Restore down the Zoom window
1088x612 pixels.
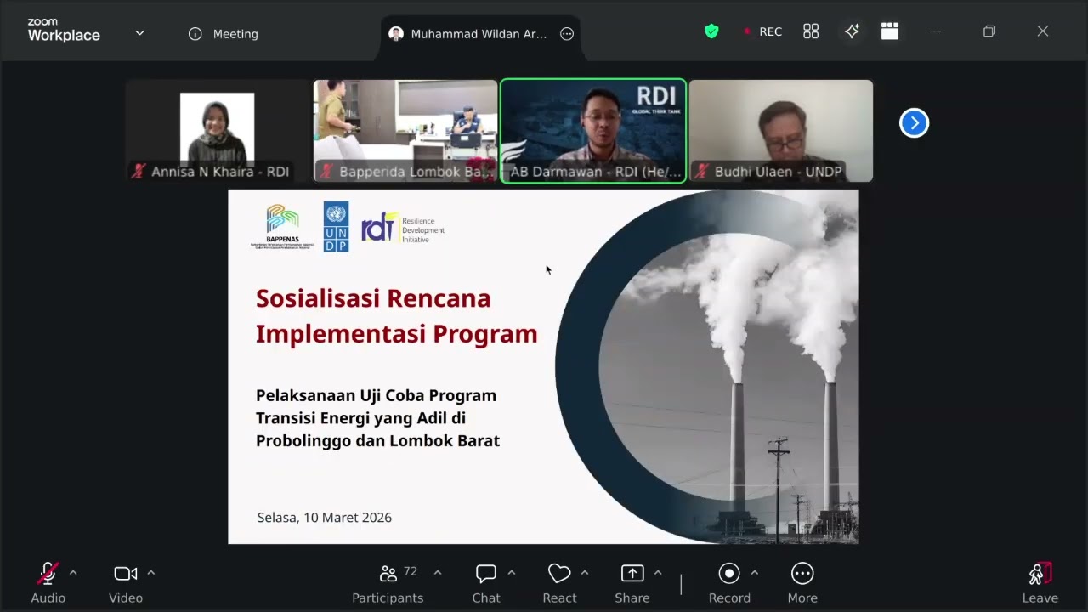pyautogui.click(x=989, y=31)
